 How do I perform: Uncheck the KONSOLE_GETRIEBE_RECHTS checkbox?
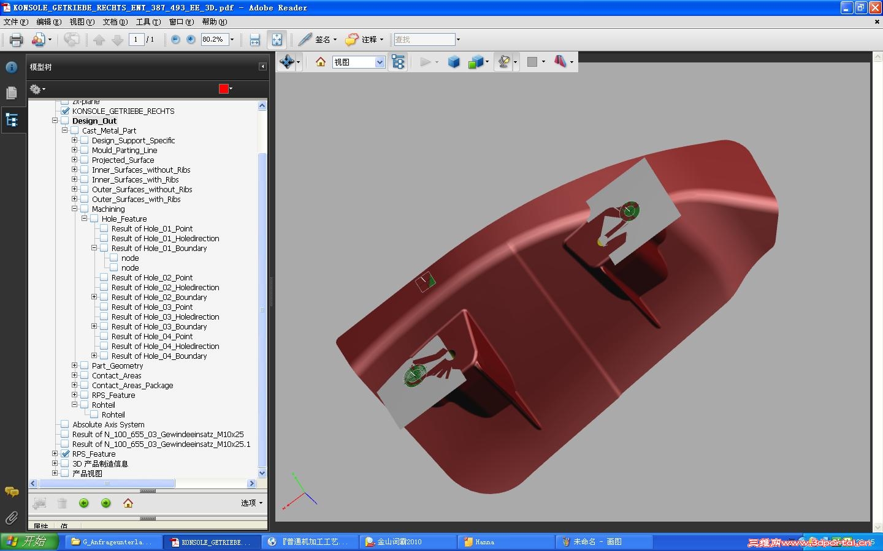tap(65, 111)
